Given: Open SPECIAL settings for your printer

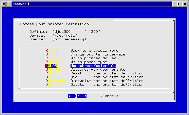Looking at the screenshot, I should (53, 70).
